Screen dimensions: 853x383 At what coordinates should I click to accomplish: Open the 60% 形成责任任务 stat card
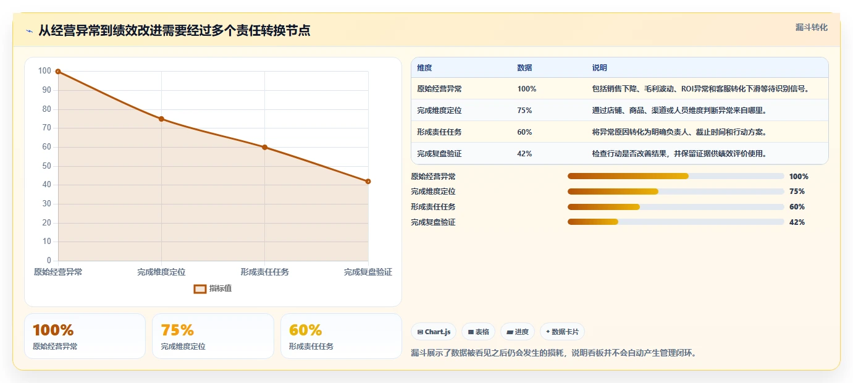tap(341, 336)
